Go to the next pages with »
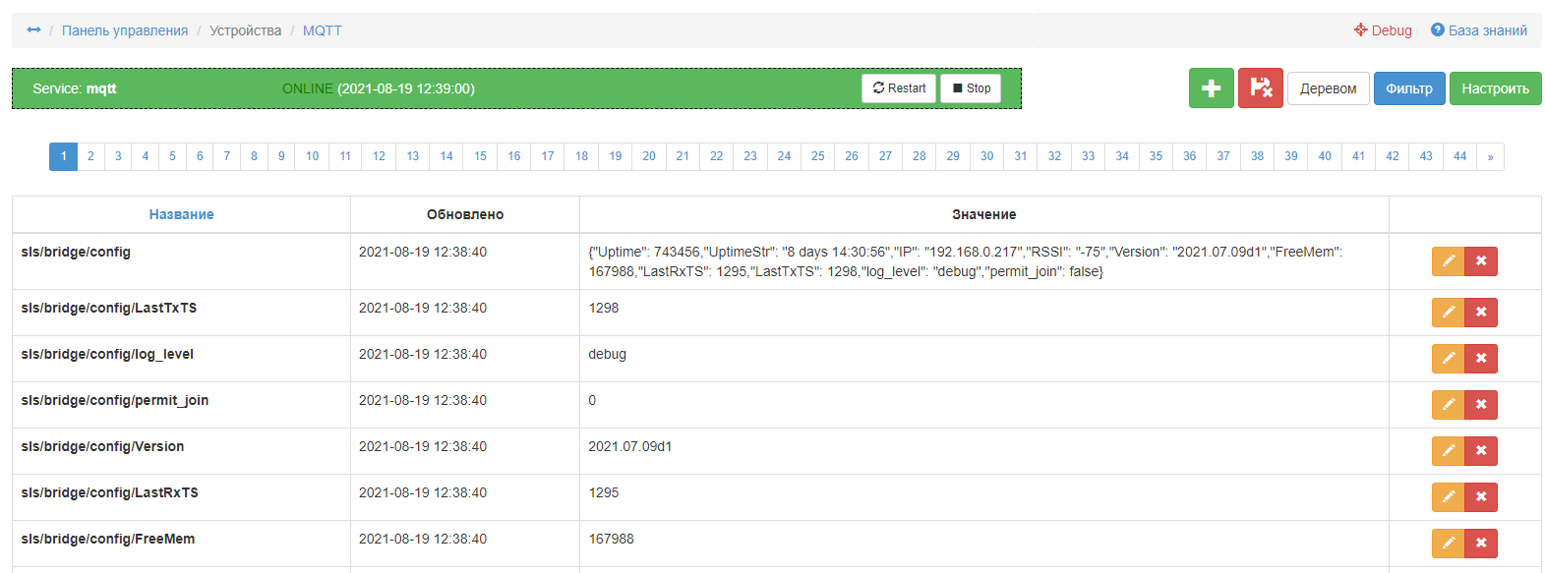1545x573 pixels. point(1490,156)
